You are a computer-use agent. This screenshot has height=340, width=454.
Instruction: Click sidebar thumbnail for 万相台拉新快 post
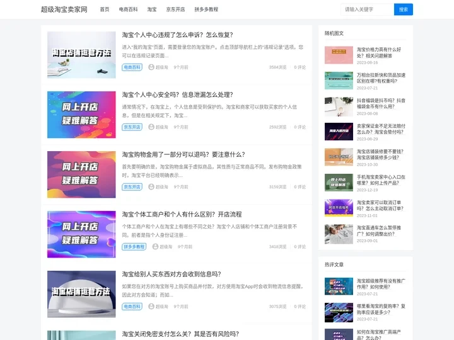point(339,81)
